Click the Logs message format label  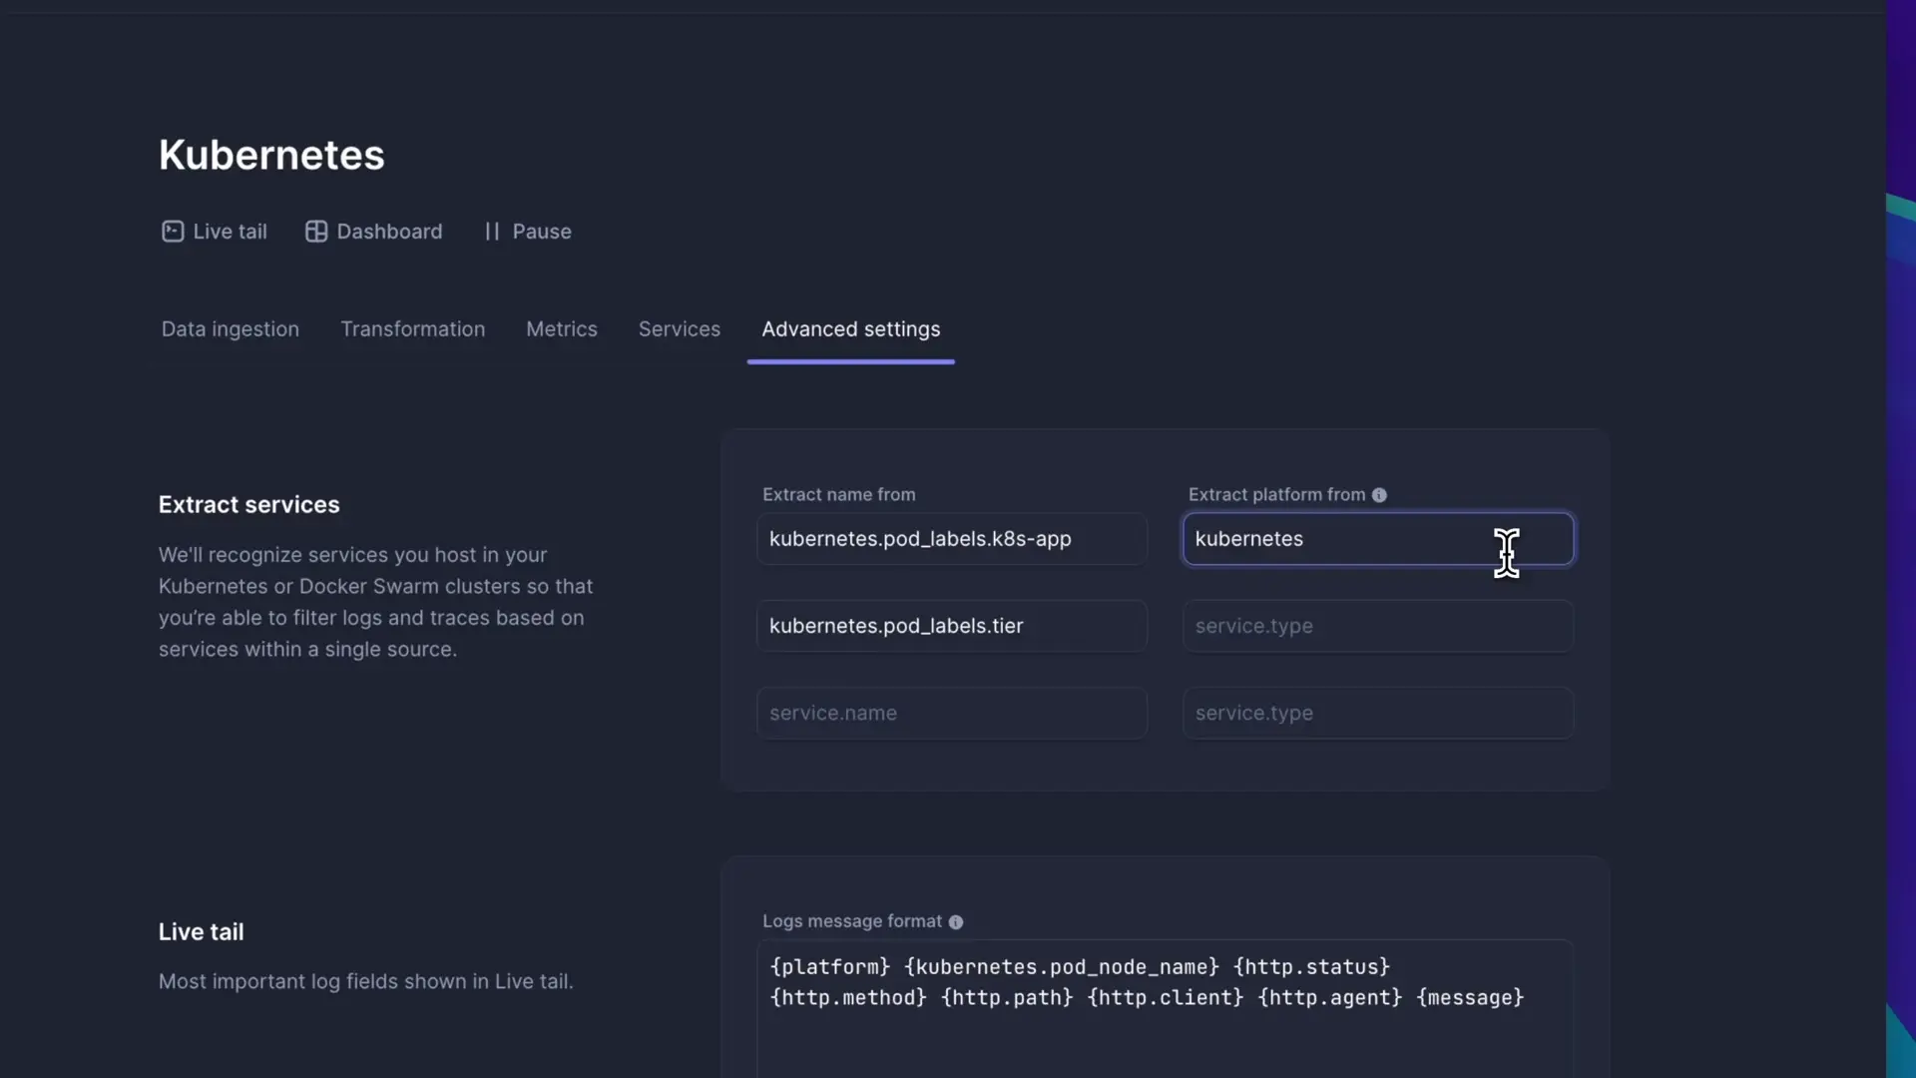(852, 922)
